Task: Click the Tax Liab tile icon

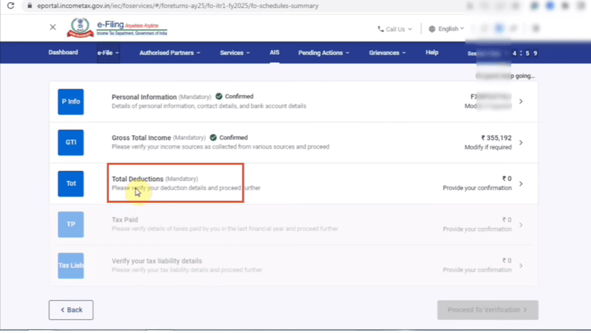Action: 71,265
